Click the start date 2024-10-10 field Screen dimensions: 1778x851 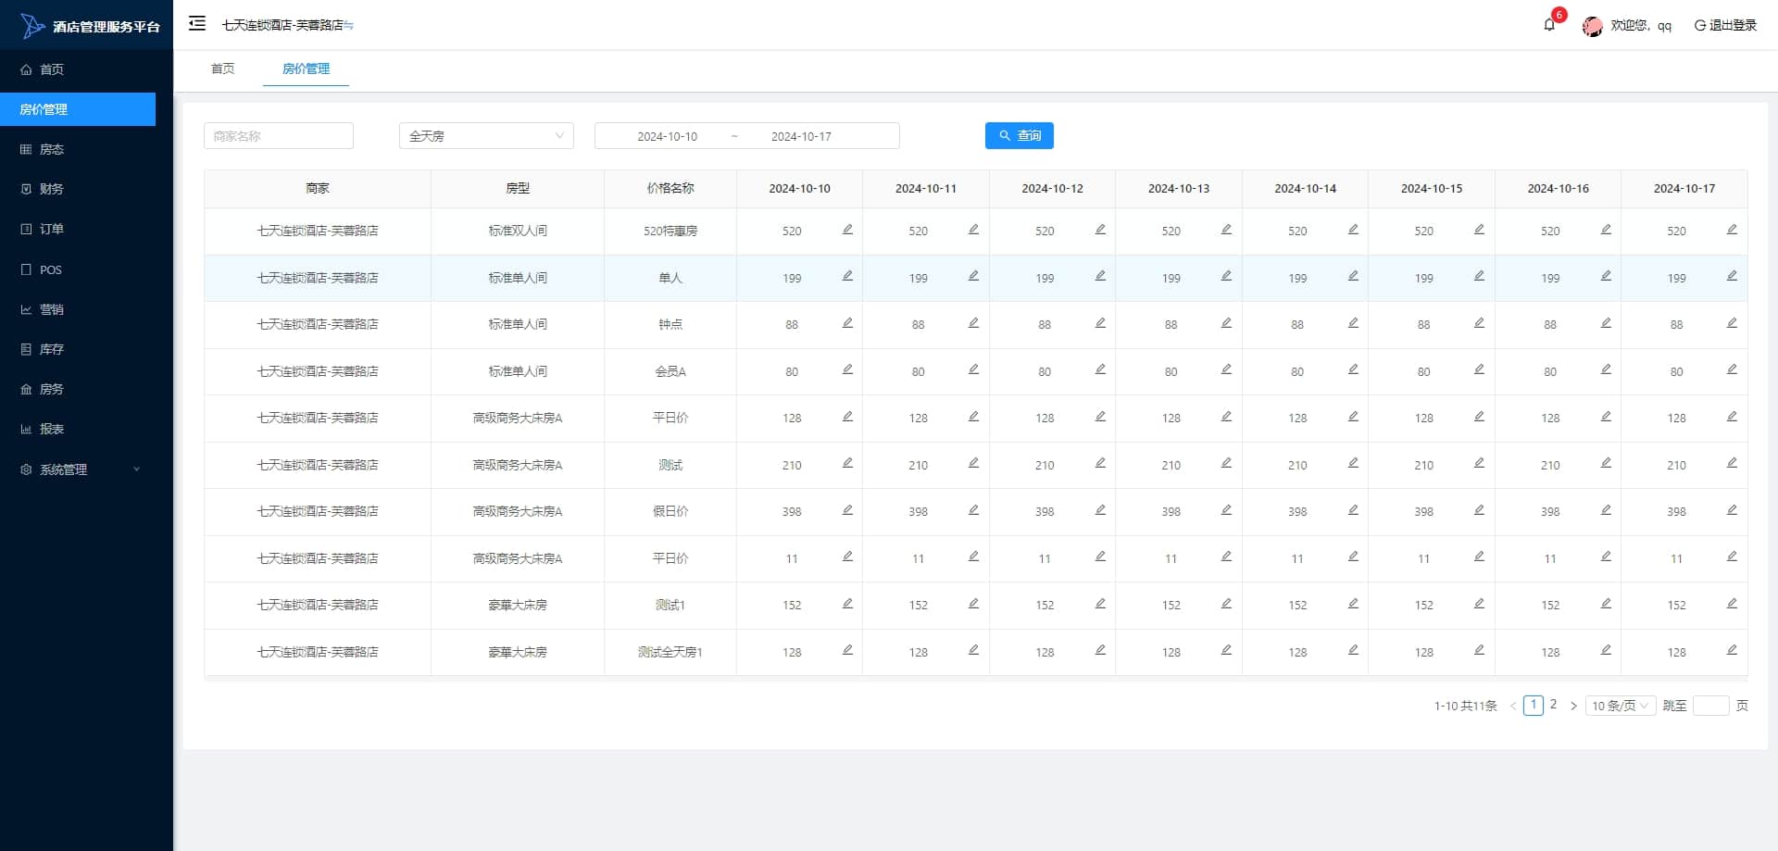coord(667,136)
